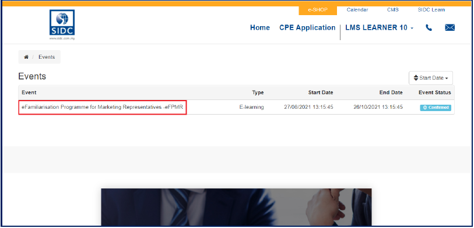Viewport: 474px width, 228px height.
Task: Open CPE Application page
Action: (307, 28)
